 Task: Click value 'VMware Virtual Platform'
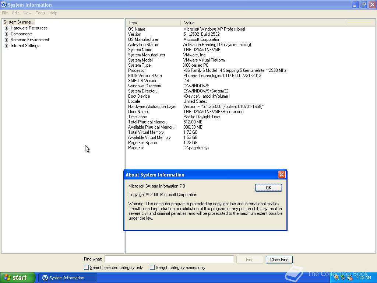204,60
